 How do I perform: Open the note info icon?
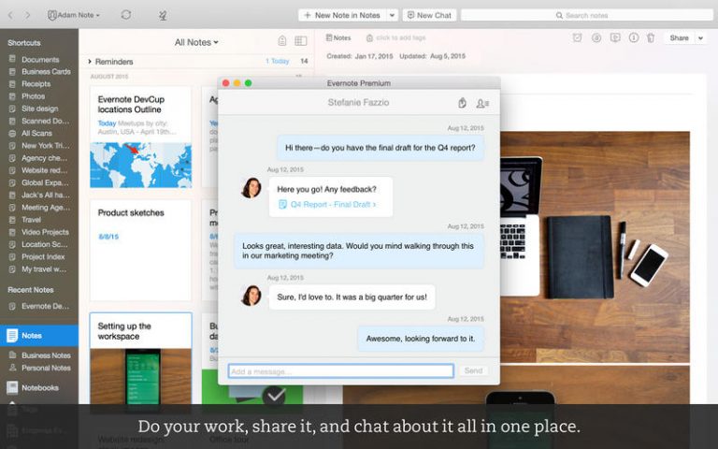(x=632, y=38)
